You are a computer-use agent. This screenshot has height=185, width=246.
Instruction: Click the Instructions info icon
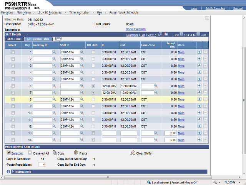click(x=8, y=172)
